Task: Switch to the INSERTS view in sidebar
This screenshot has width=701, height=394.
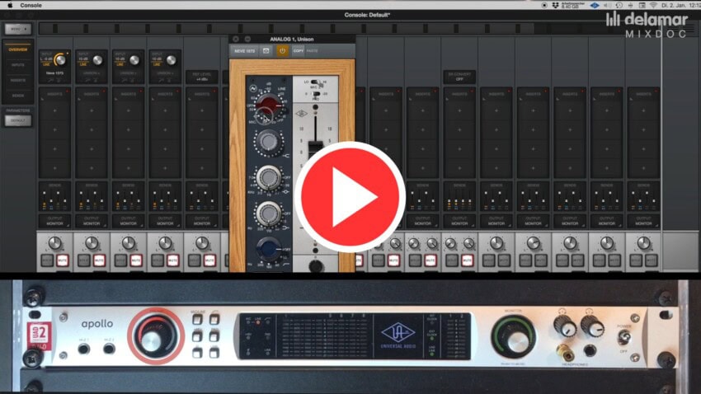Action: click(x=18, y=81)
